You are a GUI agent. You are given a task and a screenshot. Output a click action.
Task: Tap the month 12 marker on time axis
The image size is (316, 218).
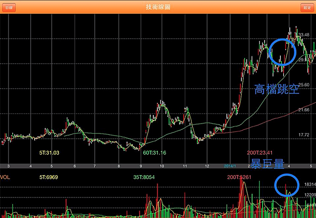coord(207,166)
